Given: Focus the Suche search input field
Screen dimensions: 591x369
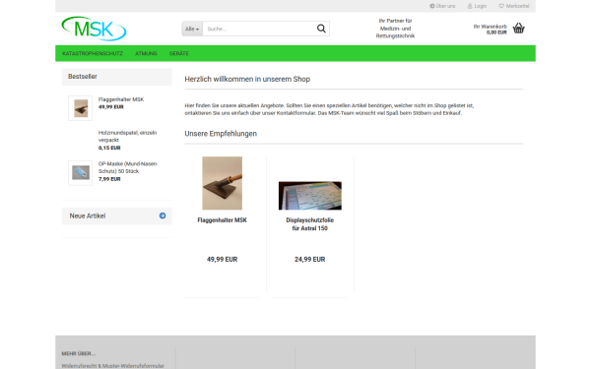Looking at the screenshot, I should 259,29.
